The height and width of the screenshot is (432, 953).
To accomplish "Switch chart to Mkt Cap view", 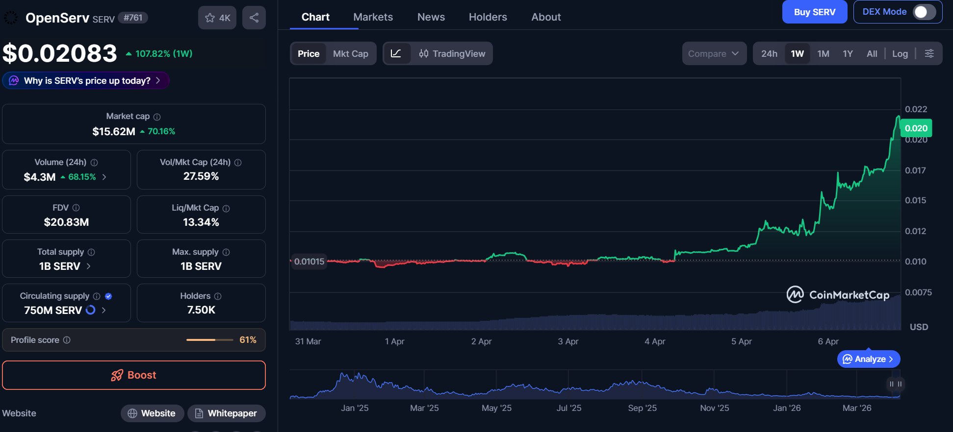I will click(350, 53).
